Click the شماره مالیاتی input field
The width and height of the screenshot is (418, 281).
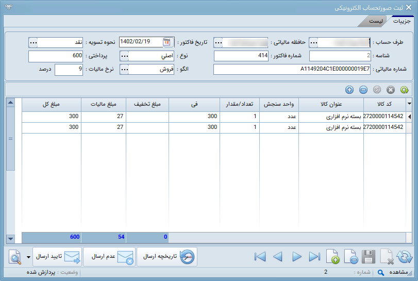pos(292,70)
